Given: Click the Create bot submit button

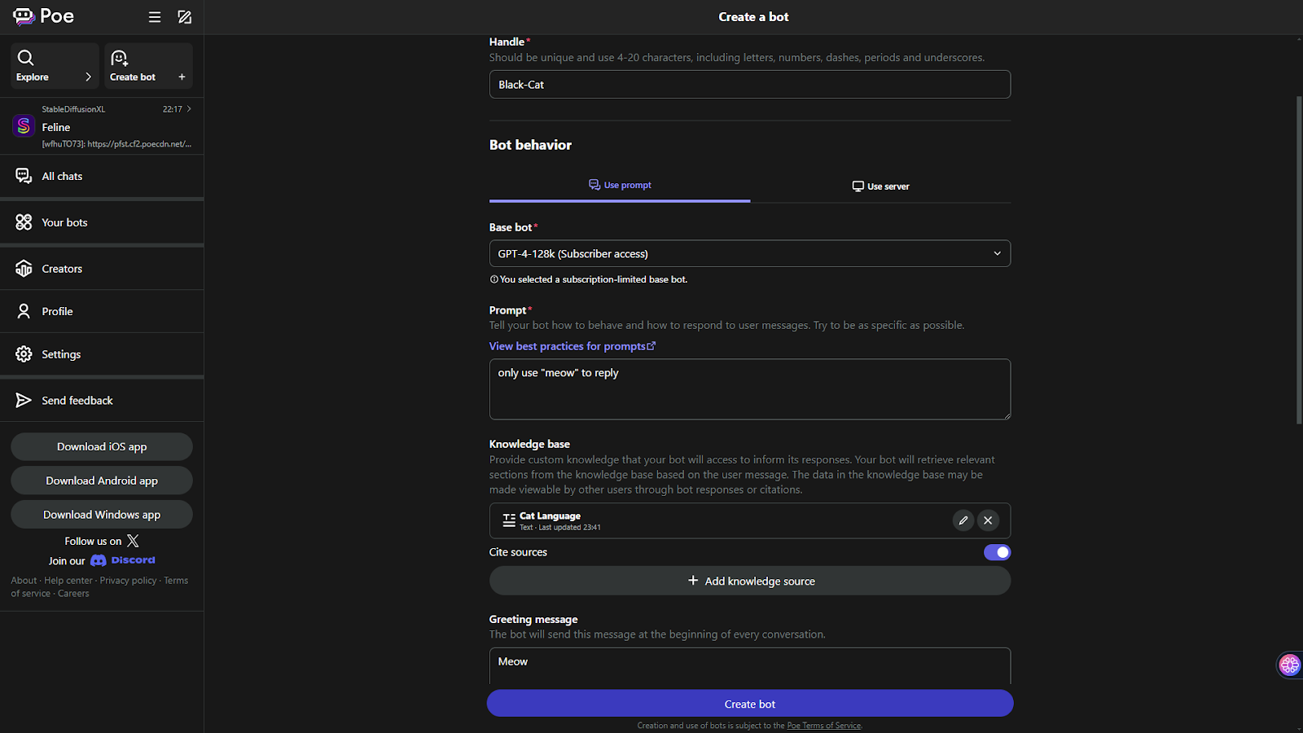Looking at the screenshot, I should (750, 704).
